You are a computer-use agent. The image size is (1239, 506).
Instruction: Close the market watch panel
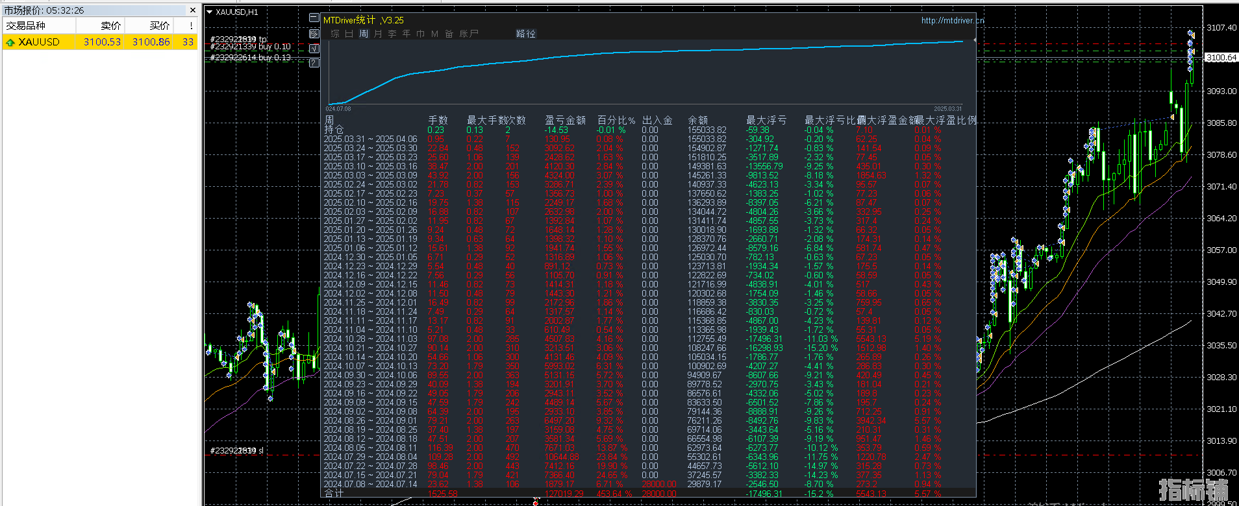point(192,10)
